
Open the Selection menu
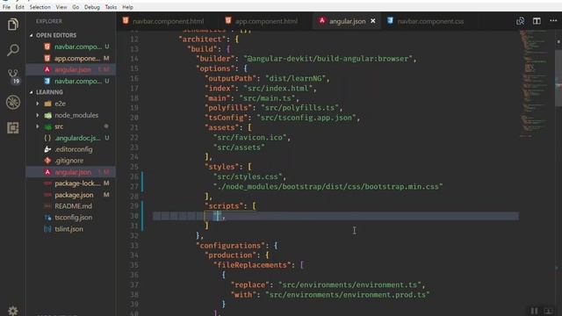(40, 7)
